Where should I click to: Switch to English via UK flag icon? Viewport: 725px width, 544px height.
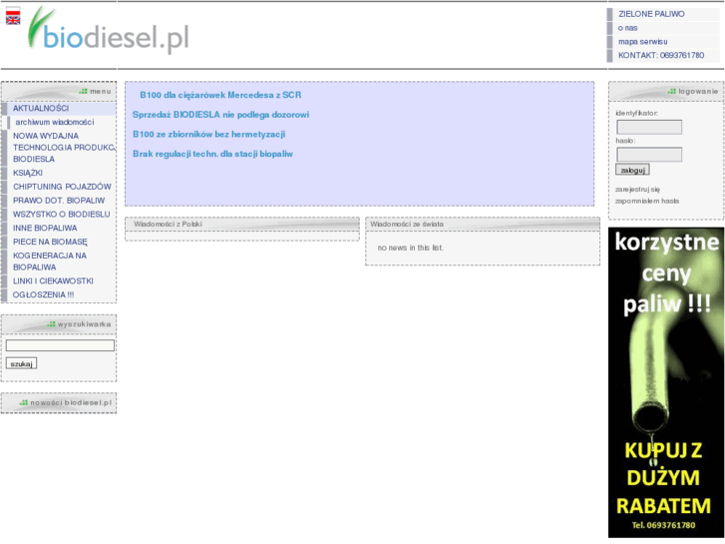(13, 20)
